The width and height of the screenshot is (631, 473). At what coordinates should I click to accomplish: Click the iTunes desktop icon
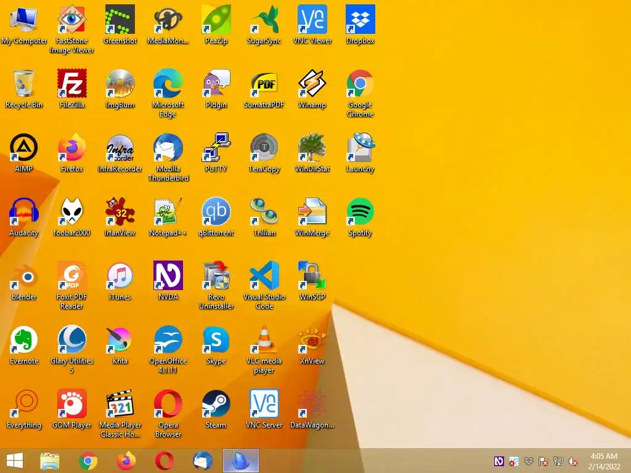pos(120,275)
